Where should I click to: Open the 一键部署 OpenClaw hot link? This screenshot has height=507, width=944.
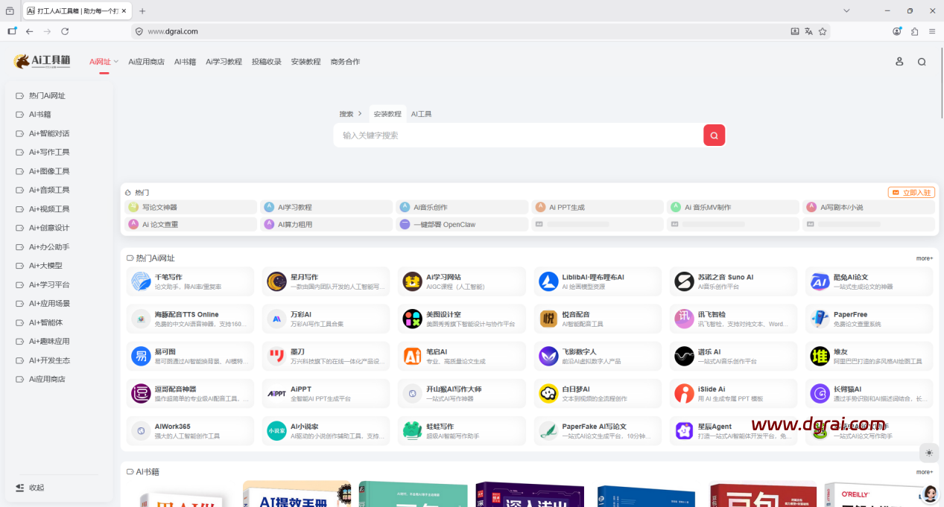pyautogui.click(x=461, y=224)
